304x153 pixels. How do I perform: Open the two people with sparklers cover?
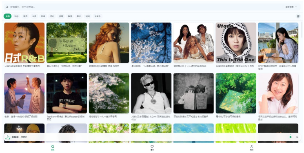pos(24,93)
